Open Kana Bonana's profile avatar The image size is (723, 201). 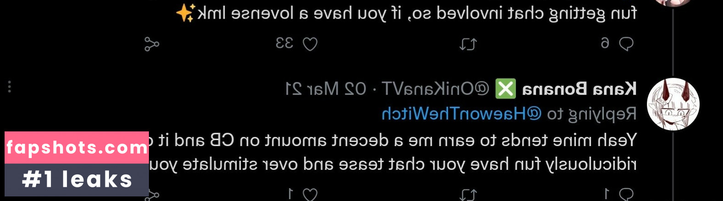coord(673,104)
